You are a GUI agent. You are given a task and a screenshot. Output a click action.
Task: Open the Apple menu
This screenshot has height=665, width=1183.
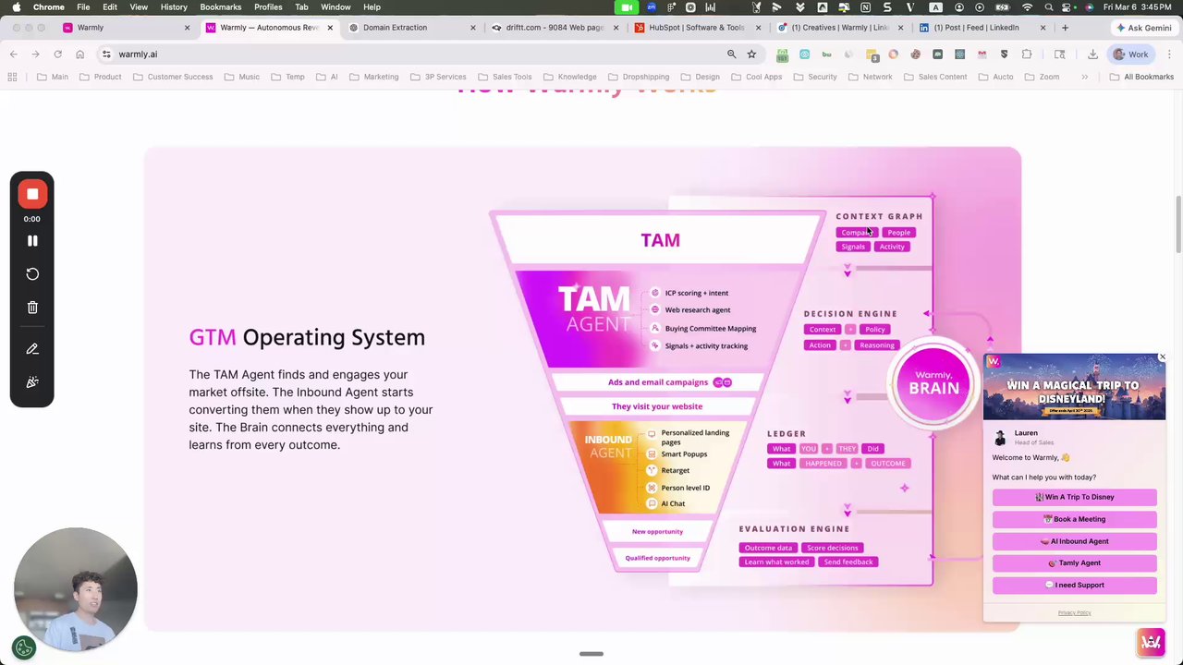(x=16, y=7)
